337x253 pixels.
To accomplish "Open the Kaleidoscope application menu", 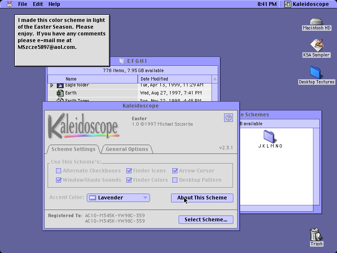I will point(307,4).
